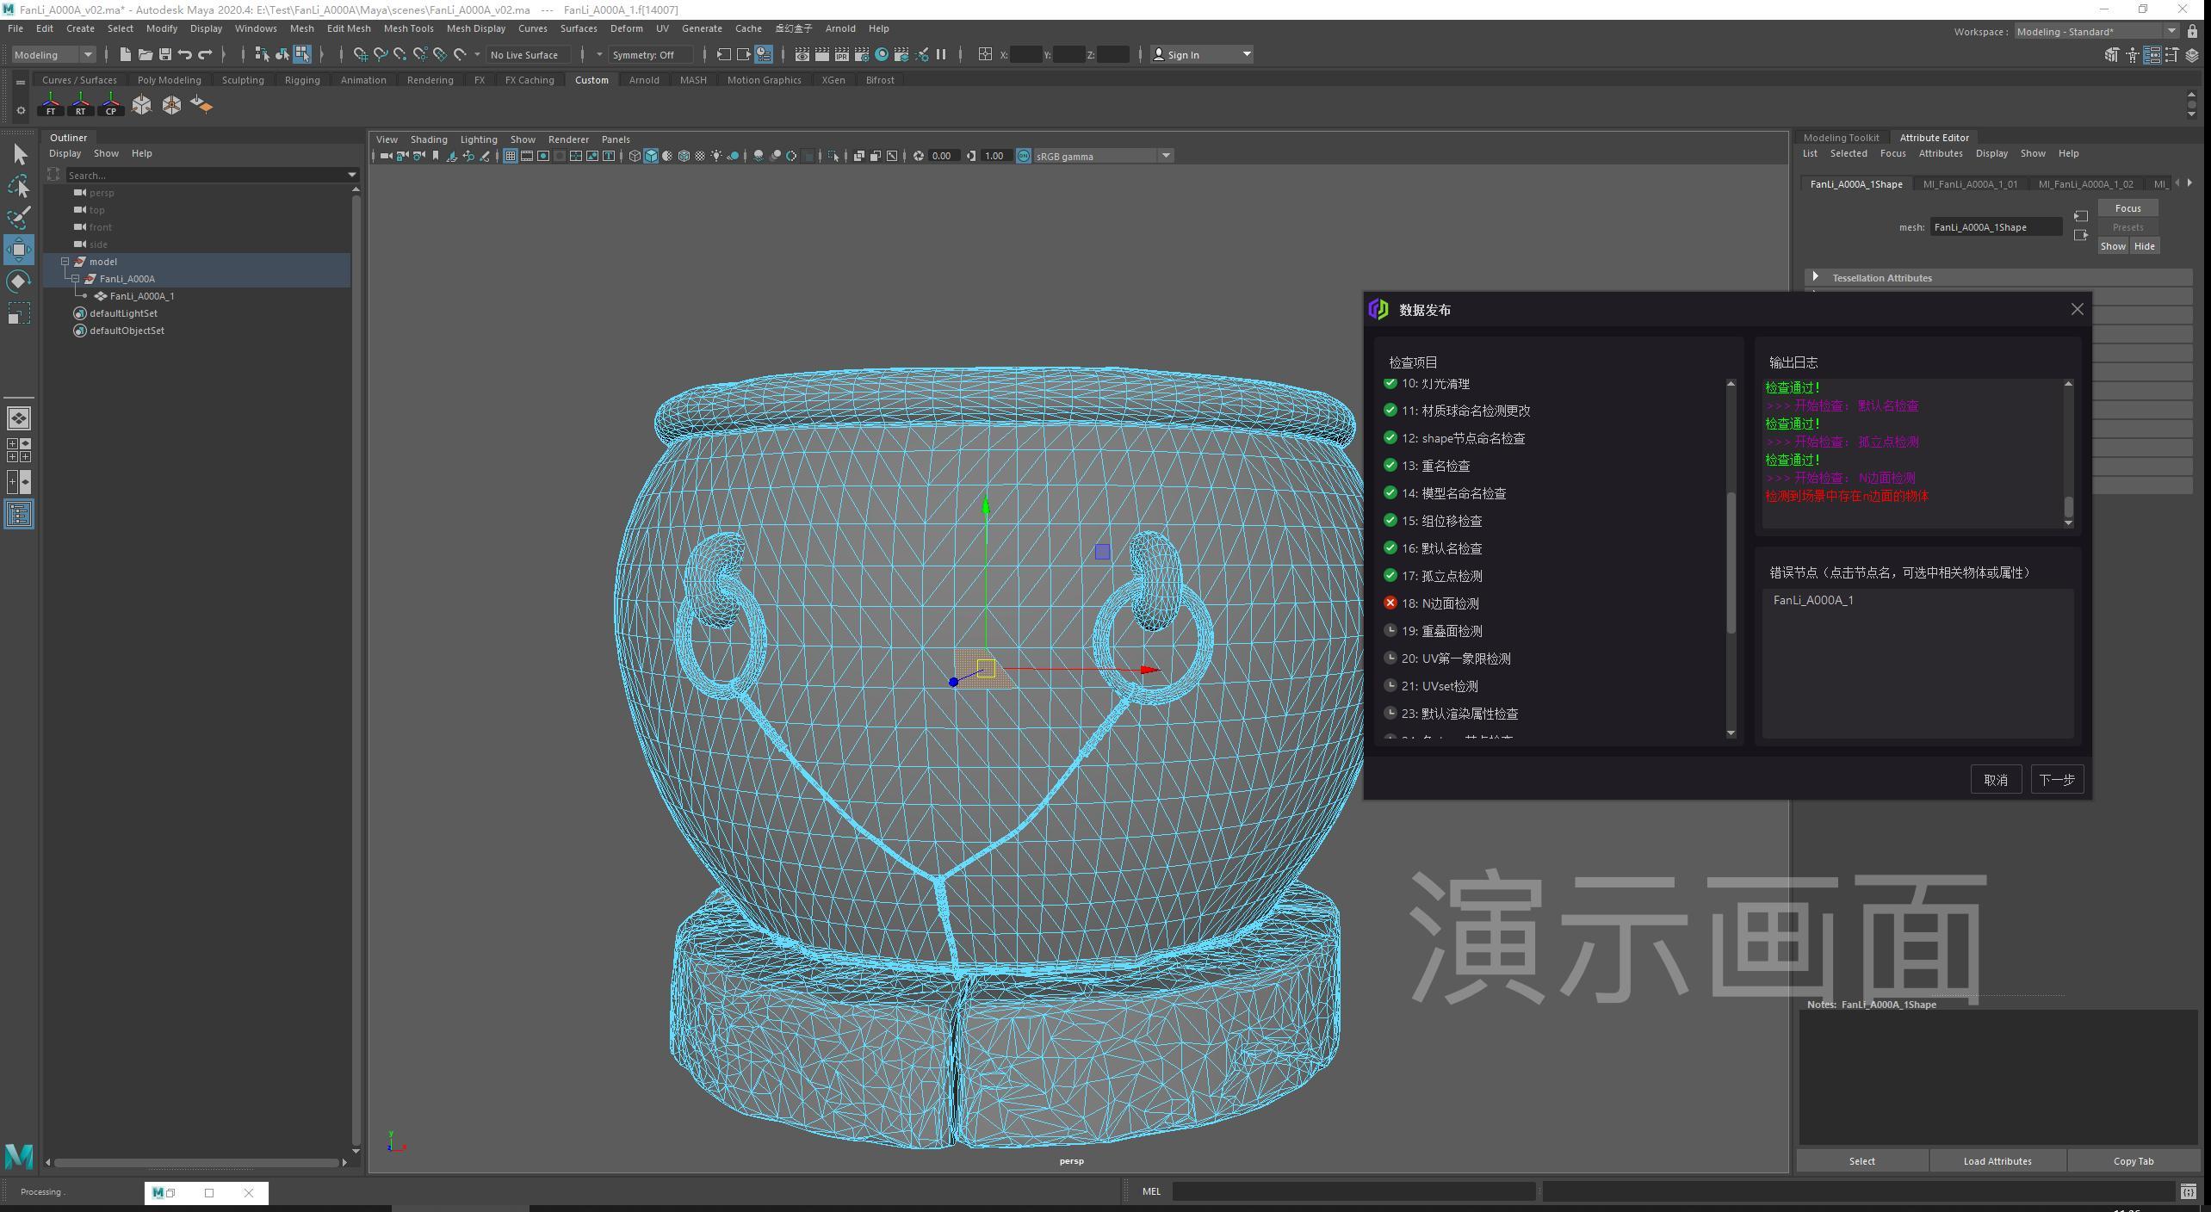
Task: Toggle use all lights in the viewport
Action: (x=716, y=156)
